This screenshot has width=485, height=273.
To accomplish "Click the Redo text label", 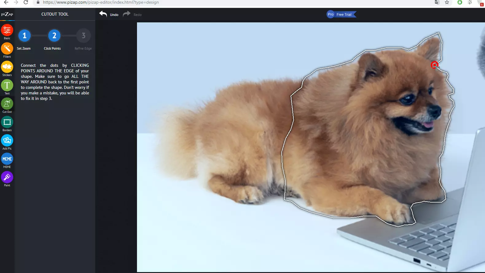I will click(x=138, y=15).
